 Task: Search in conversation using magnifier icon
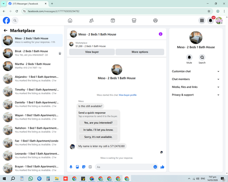[202, 57]
